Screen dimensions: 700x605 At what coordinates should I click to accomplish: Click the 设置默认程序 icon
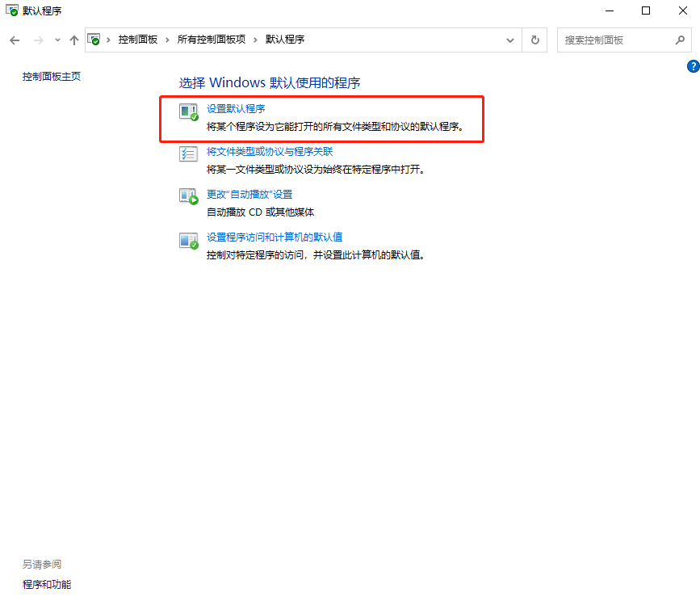[x=188, y=112]
